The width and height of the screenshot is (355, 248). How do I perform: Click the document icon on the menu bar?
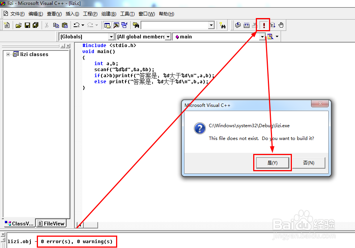6,14
